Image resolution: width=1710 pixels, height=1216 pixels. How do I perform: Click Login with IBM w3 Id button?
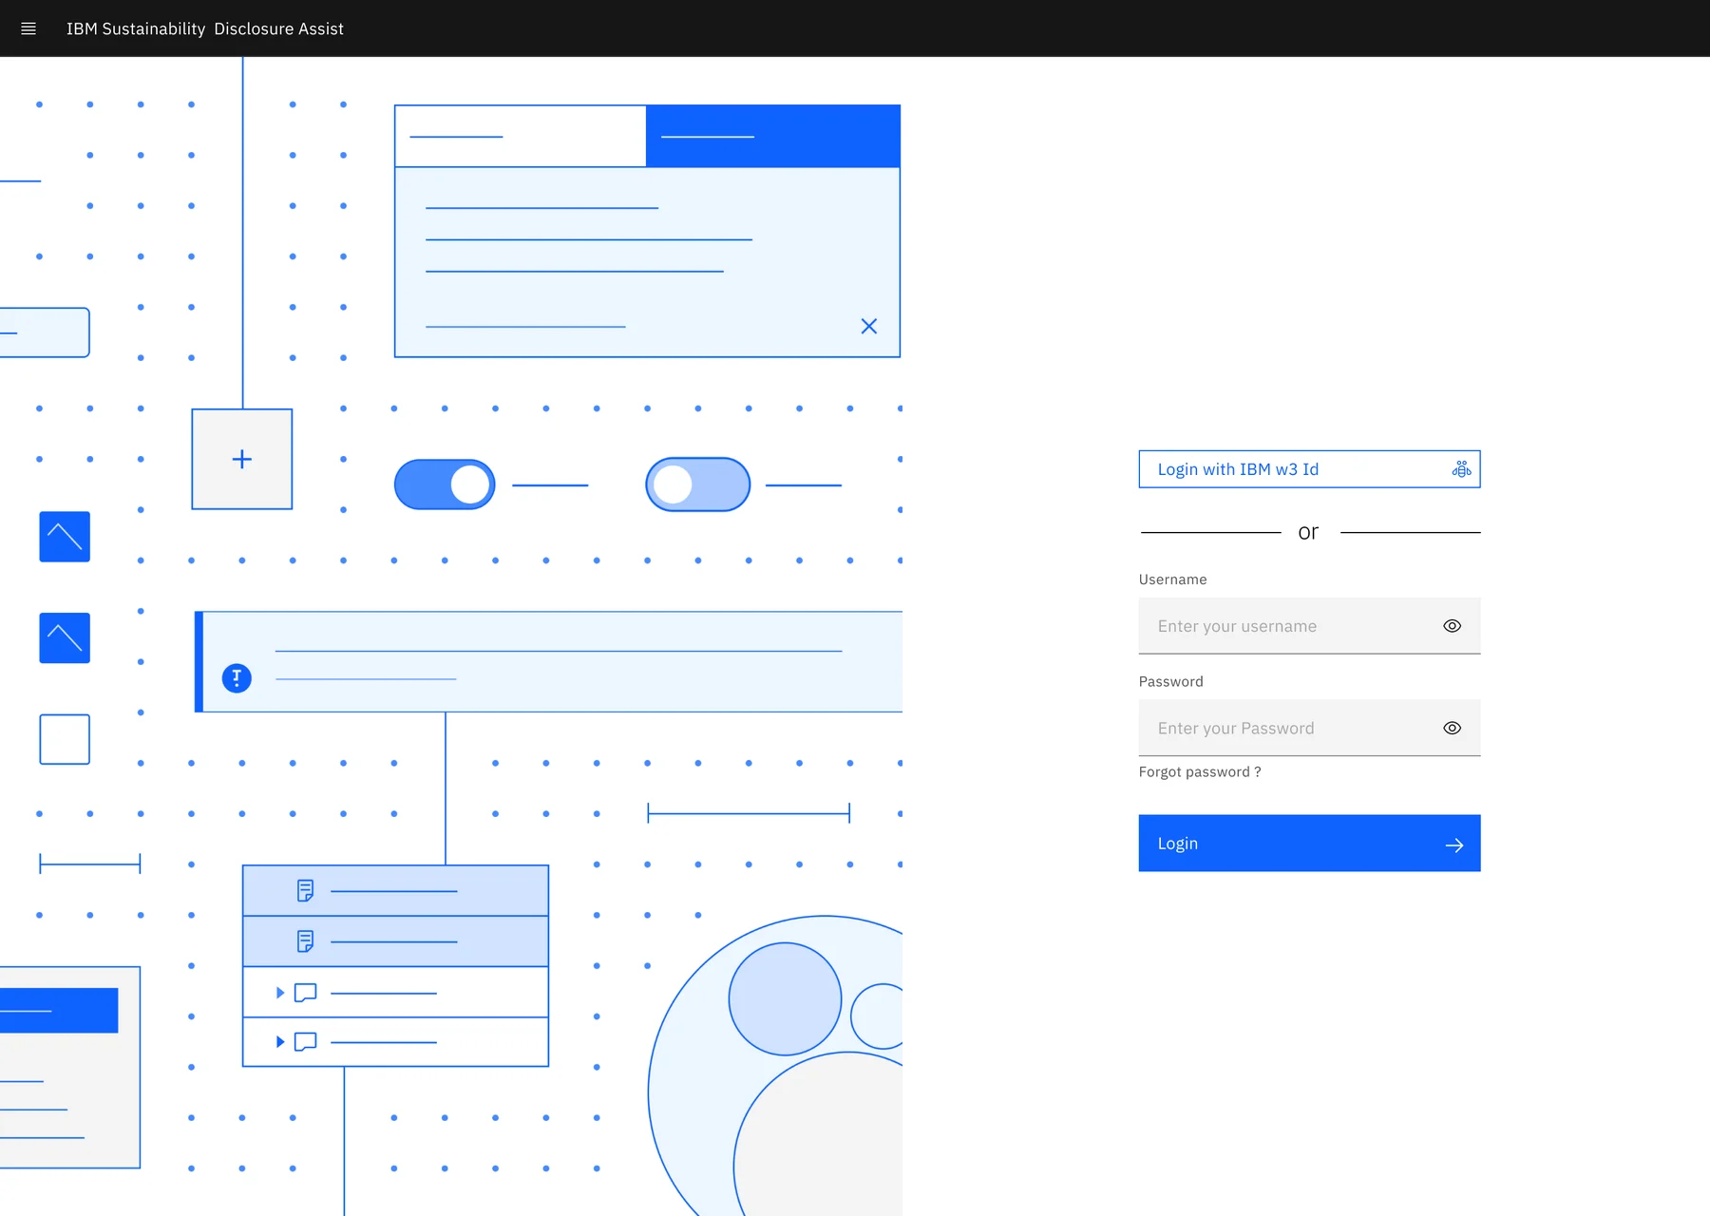pyautogui.click(x=1309, y=469)
